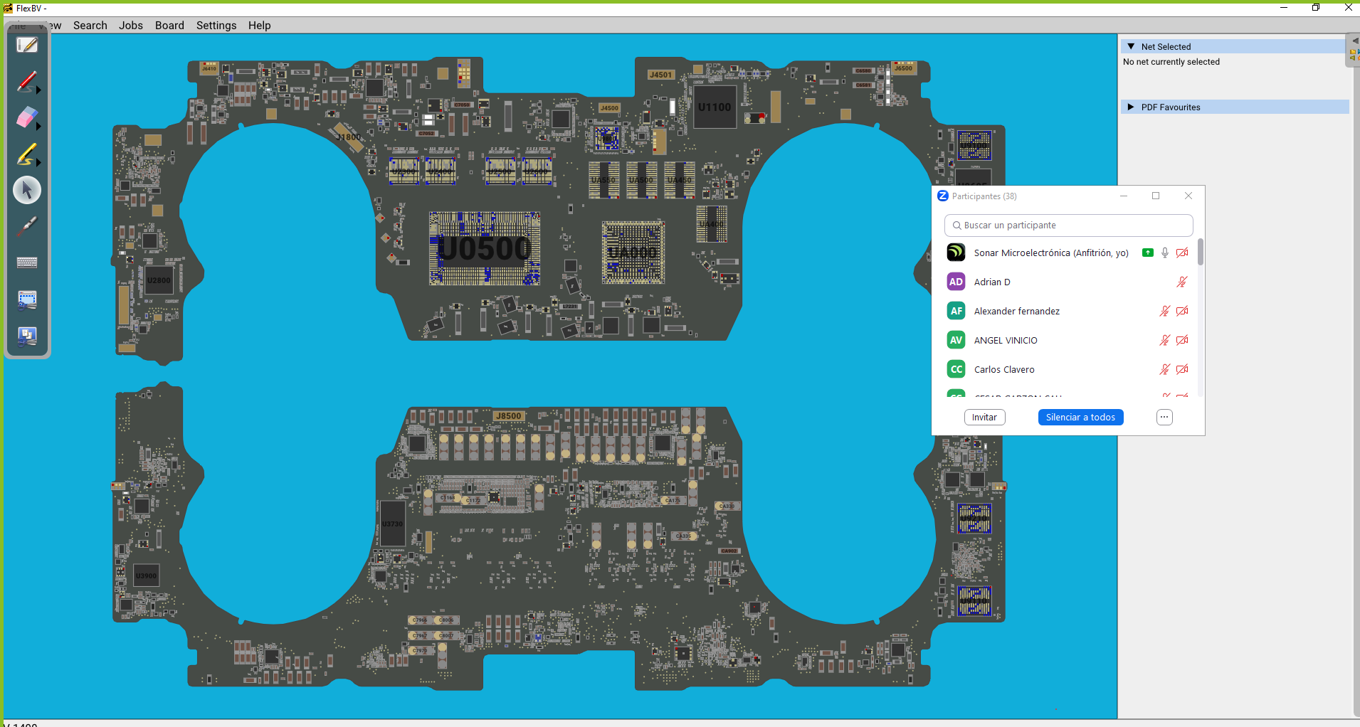Toggle Carlos Clavero's muted microphone icon
Viewport: 1360px width, 727px height.
pos(1164,370)
